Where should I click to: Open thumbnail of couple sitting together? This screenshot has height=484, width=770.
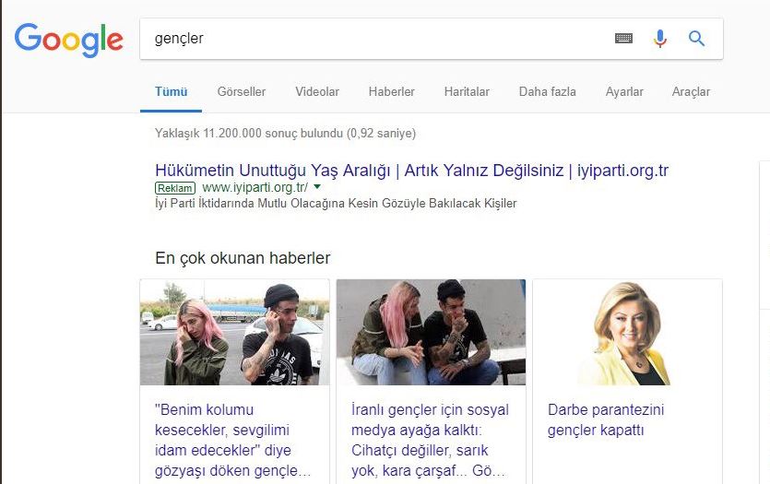[432, 332]
